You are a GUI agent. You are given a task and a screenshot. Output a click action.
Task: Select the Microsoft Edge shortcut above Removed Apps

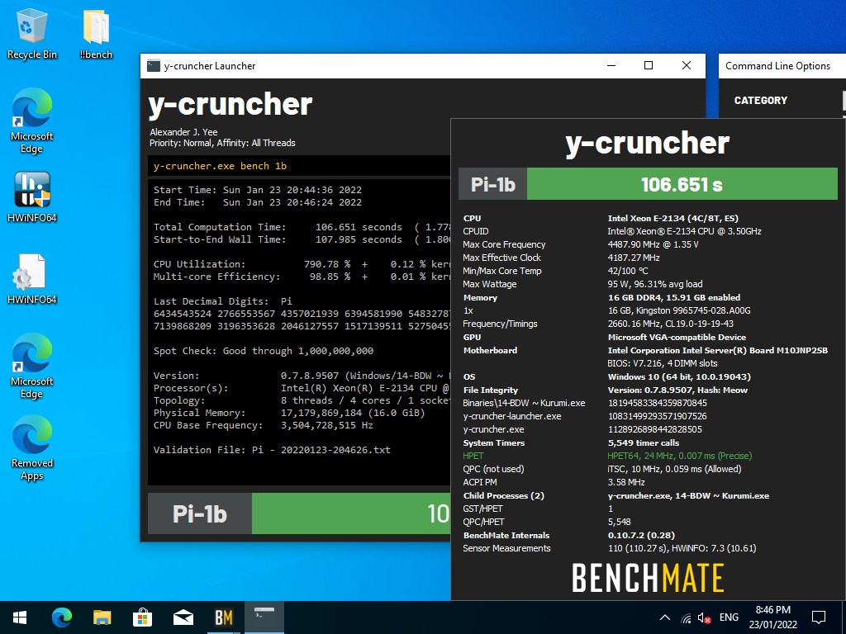click(x=32, y=367)
